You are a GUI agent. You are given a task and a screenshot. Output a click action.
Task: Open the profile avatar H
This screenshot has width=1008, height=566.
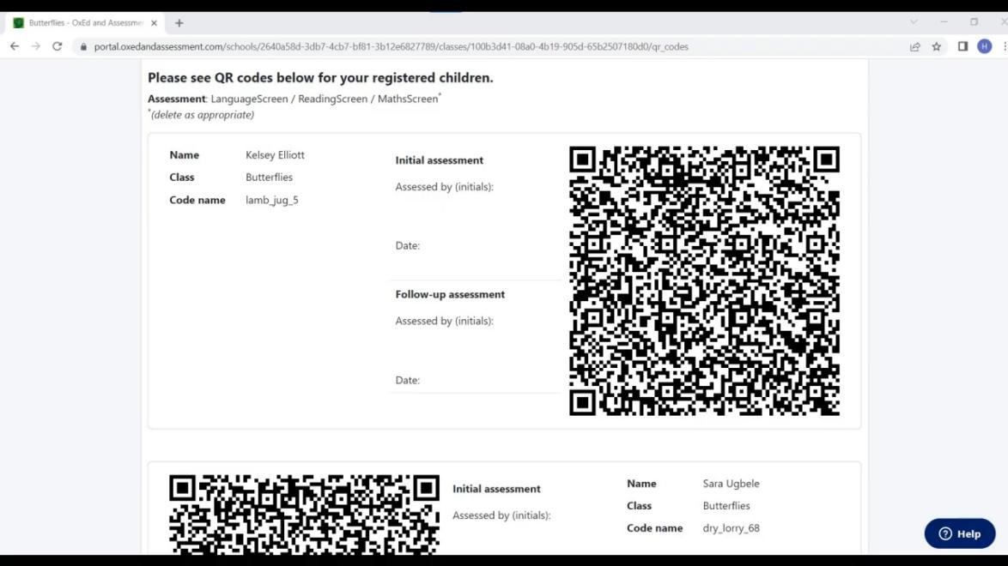(985, 46)
